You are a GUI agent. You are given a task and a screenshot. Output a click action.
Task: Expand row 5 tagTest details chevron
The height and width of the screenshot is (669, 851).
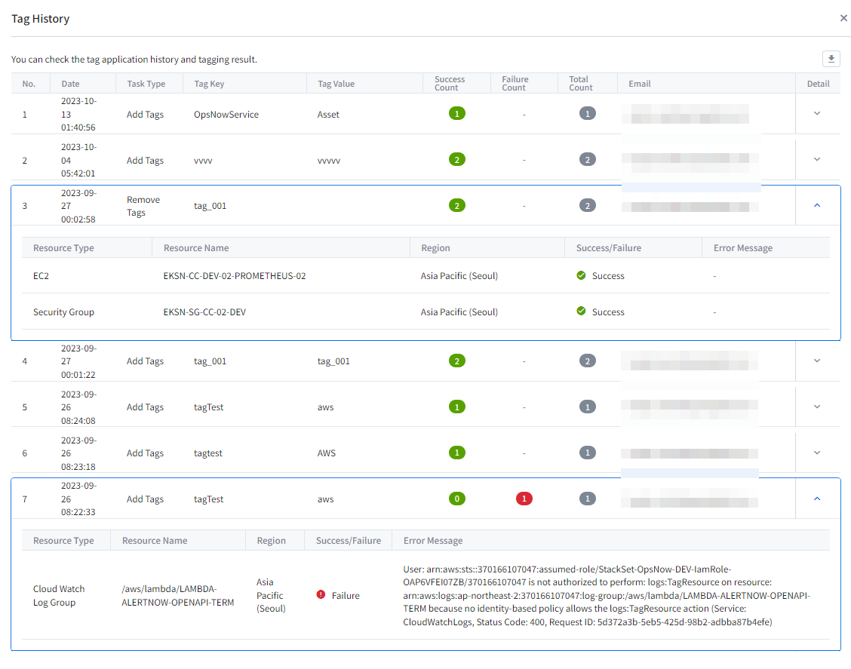click(817, 407)
